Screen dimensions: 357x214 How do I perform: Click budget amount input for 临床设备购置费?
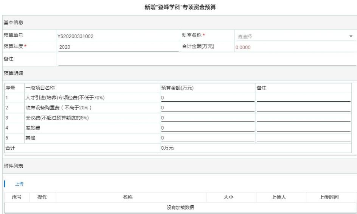pos(208,108)
